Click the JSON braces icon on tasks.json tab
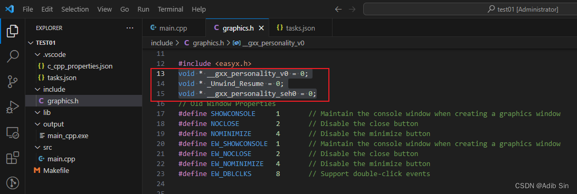The width and height of the screenshot is (577, 194). coord(280,28)
